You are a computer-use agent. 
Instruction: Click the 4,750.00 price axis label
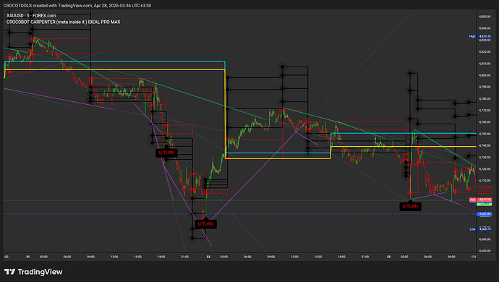click(485, 134)
